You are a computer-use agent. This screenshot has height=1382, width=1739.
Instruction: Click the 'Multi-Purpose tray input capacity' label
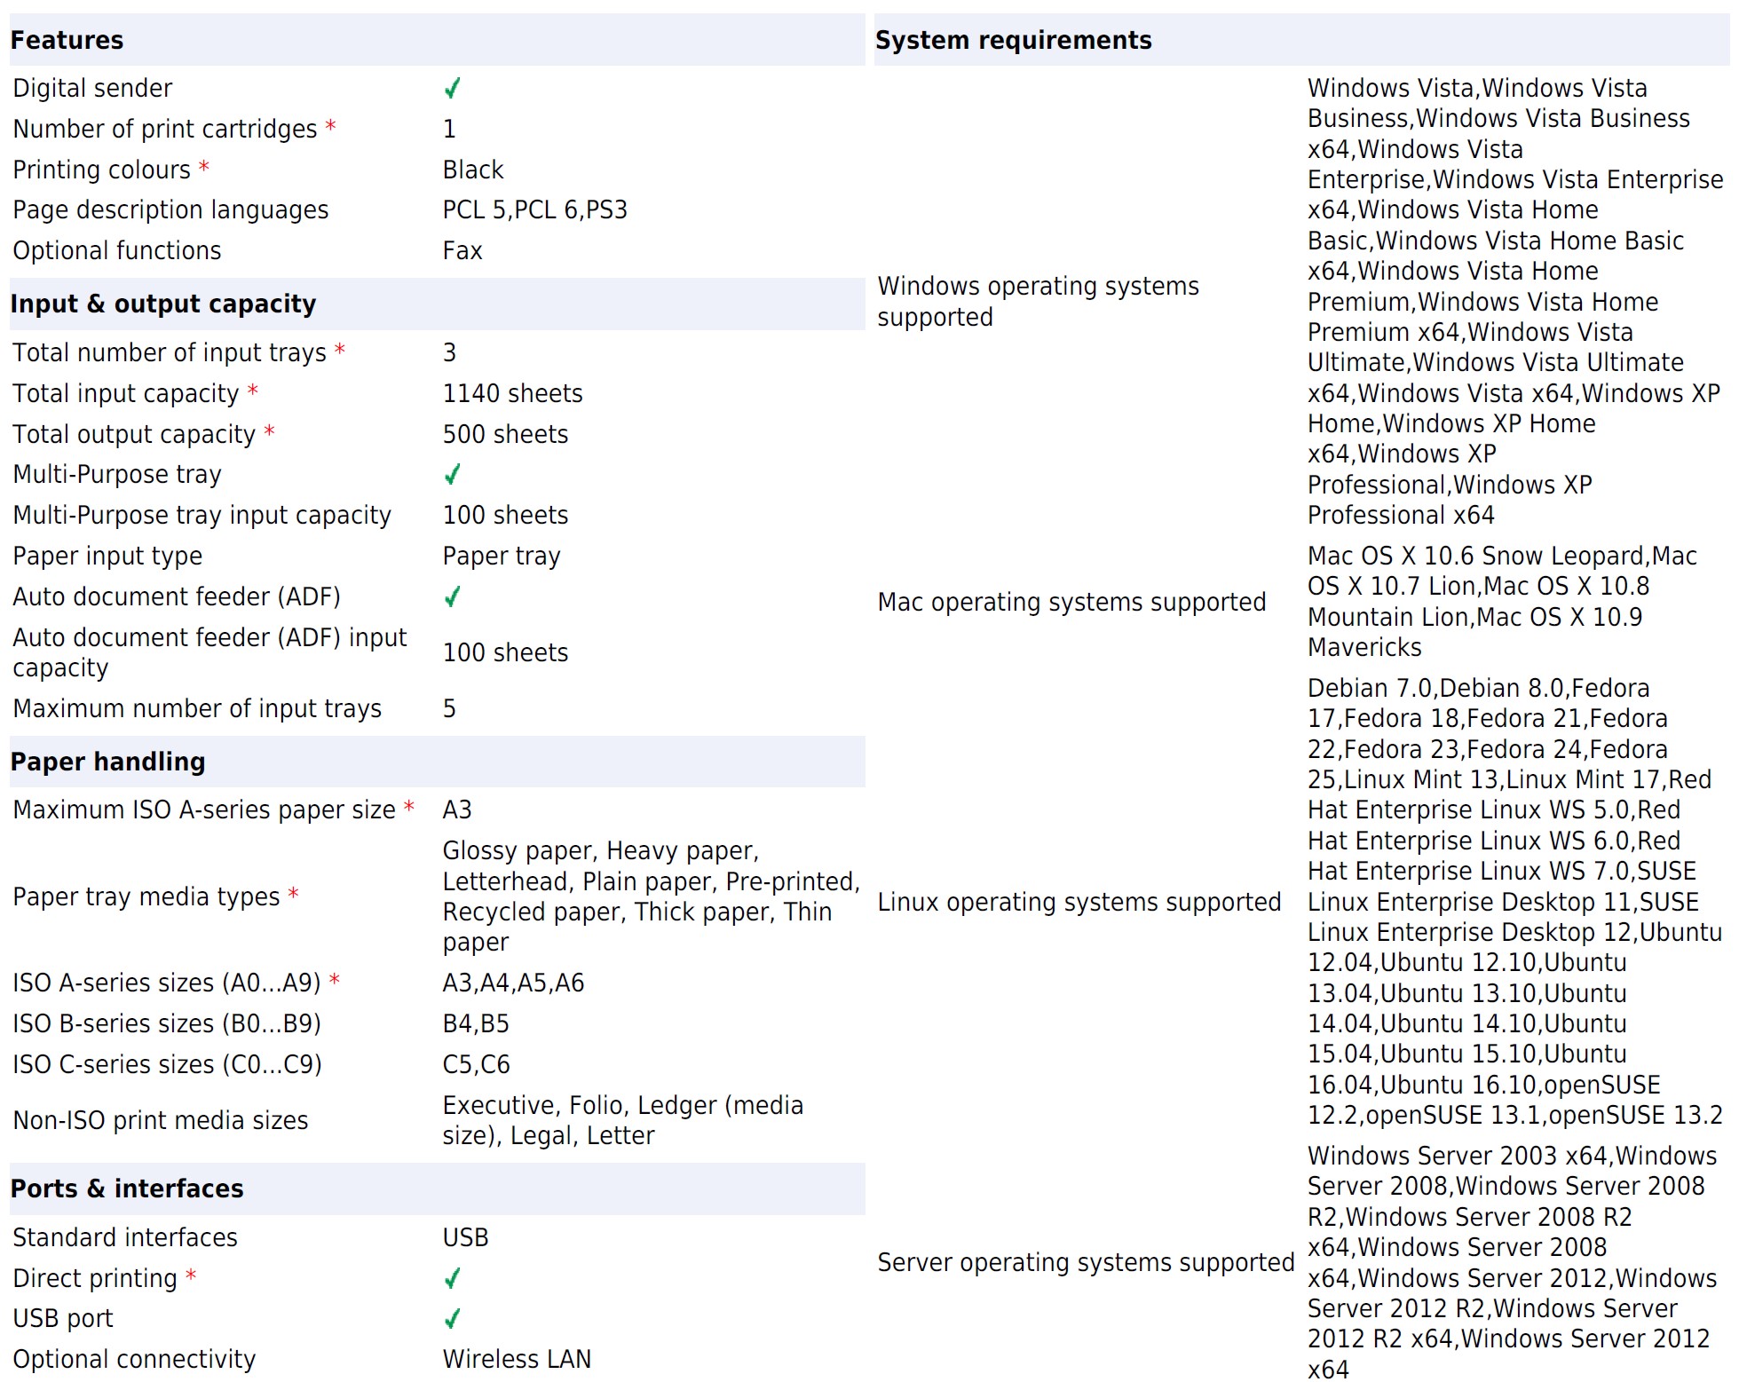click(202, 515)
